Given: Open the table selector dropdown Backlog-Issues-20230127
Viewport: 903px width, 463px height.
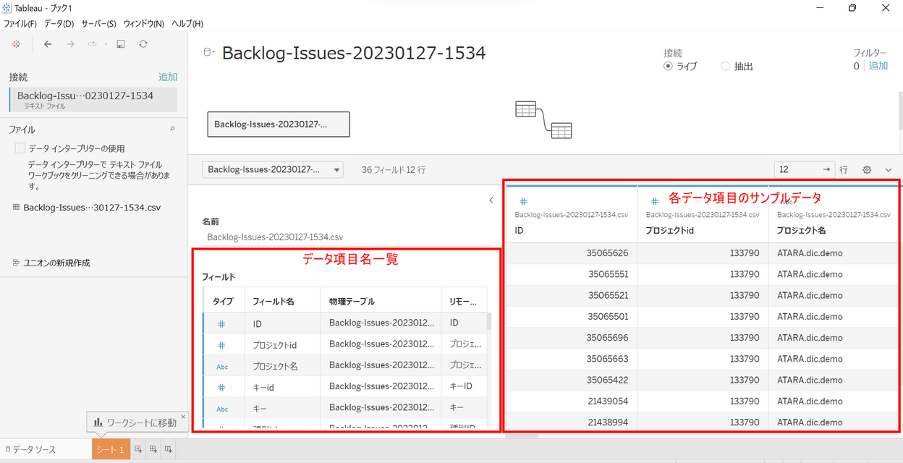Looking at the screenshot, I should (x=273, y=170).
